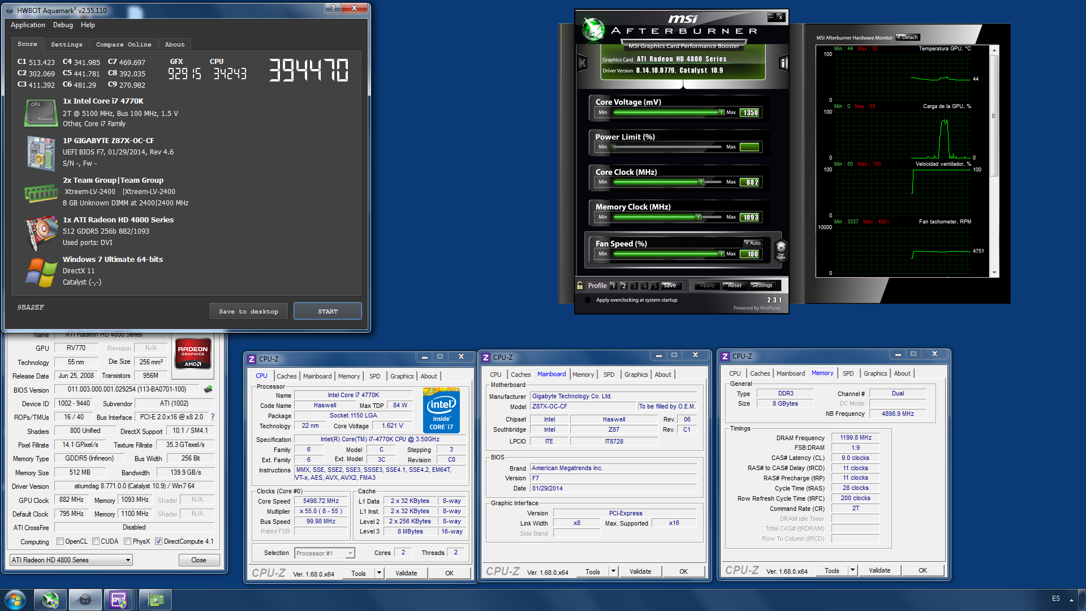1086x611 pixels.
Task: Click Validate in first CPU-Z window
Action: [x=406, y=573]
